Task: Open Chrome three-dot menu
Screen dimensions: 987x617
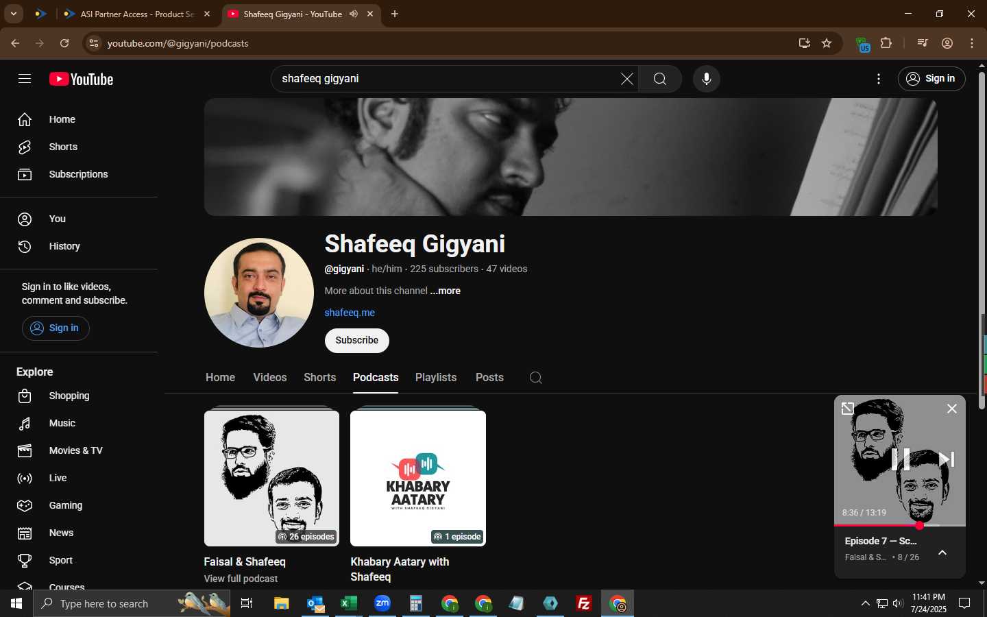Action: (x=972, y=43)
